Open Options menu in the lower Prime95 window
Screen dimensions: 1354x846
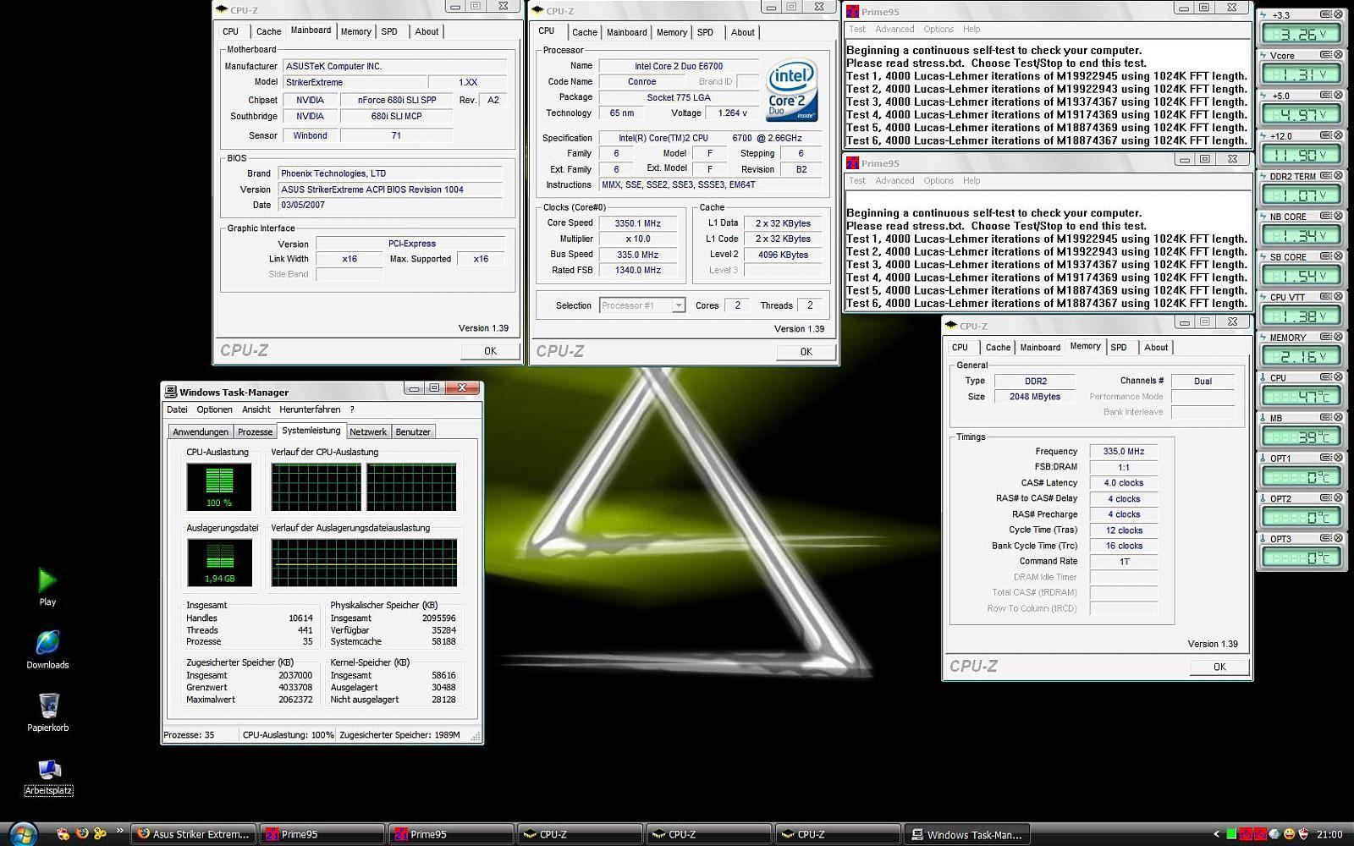[938, 180]
